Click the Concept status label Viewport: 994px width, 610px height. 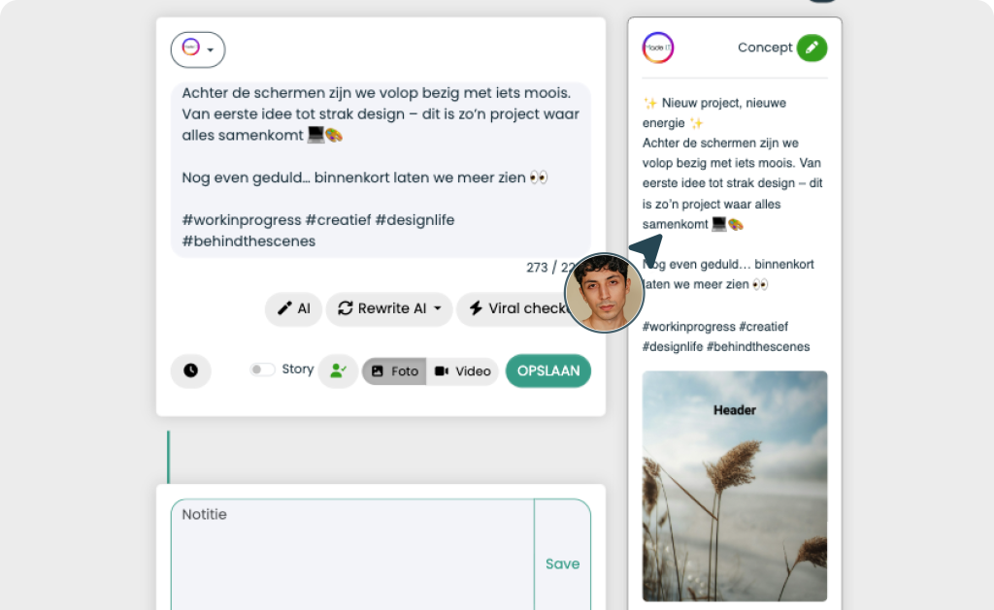point(765,48)
